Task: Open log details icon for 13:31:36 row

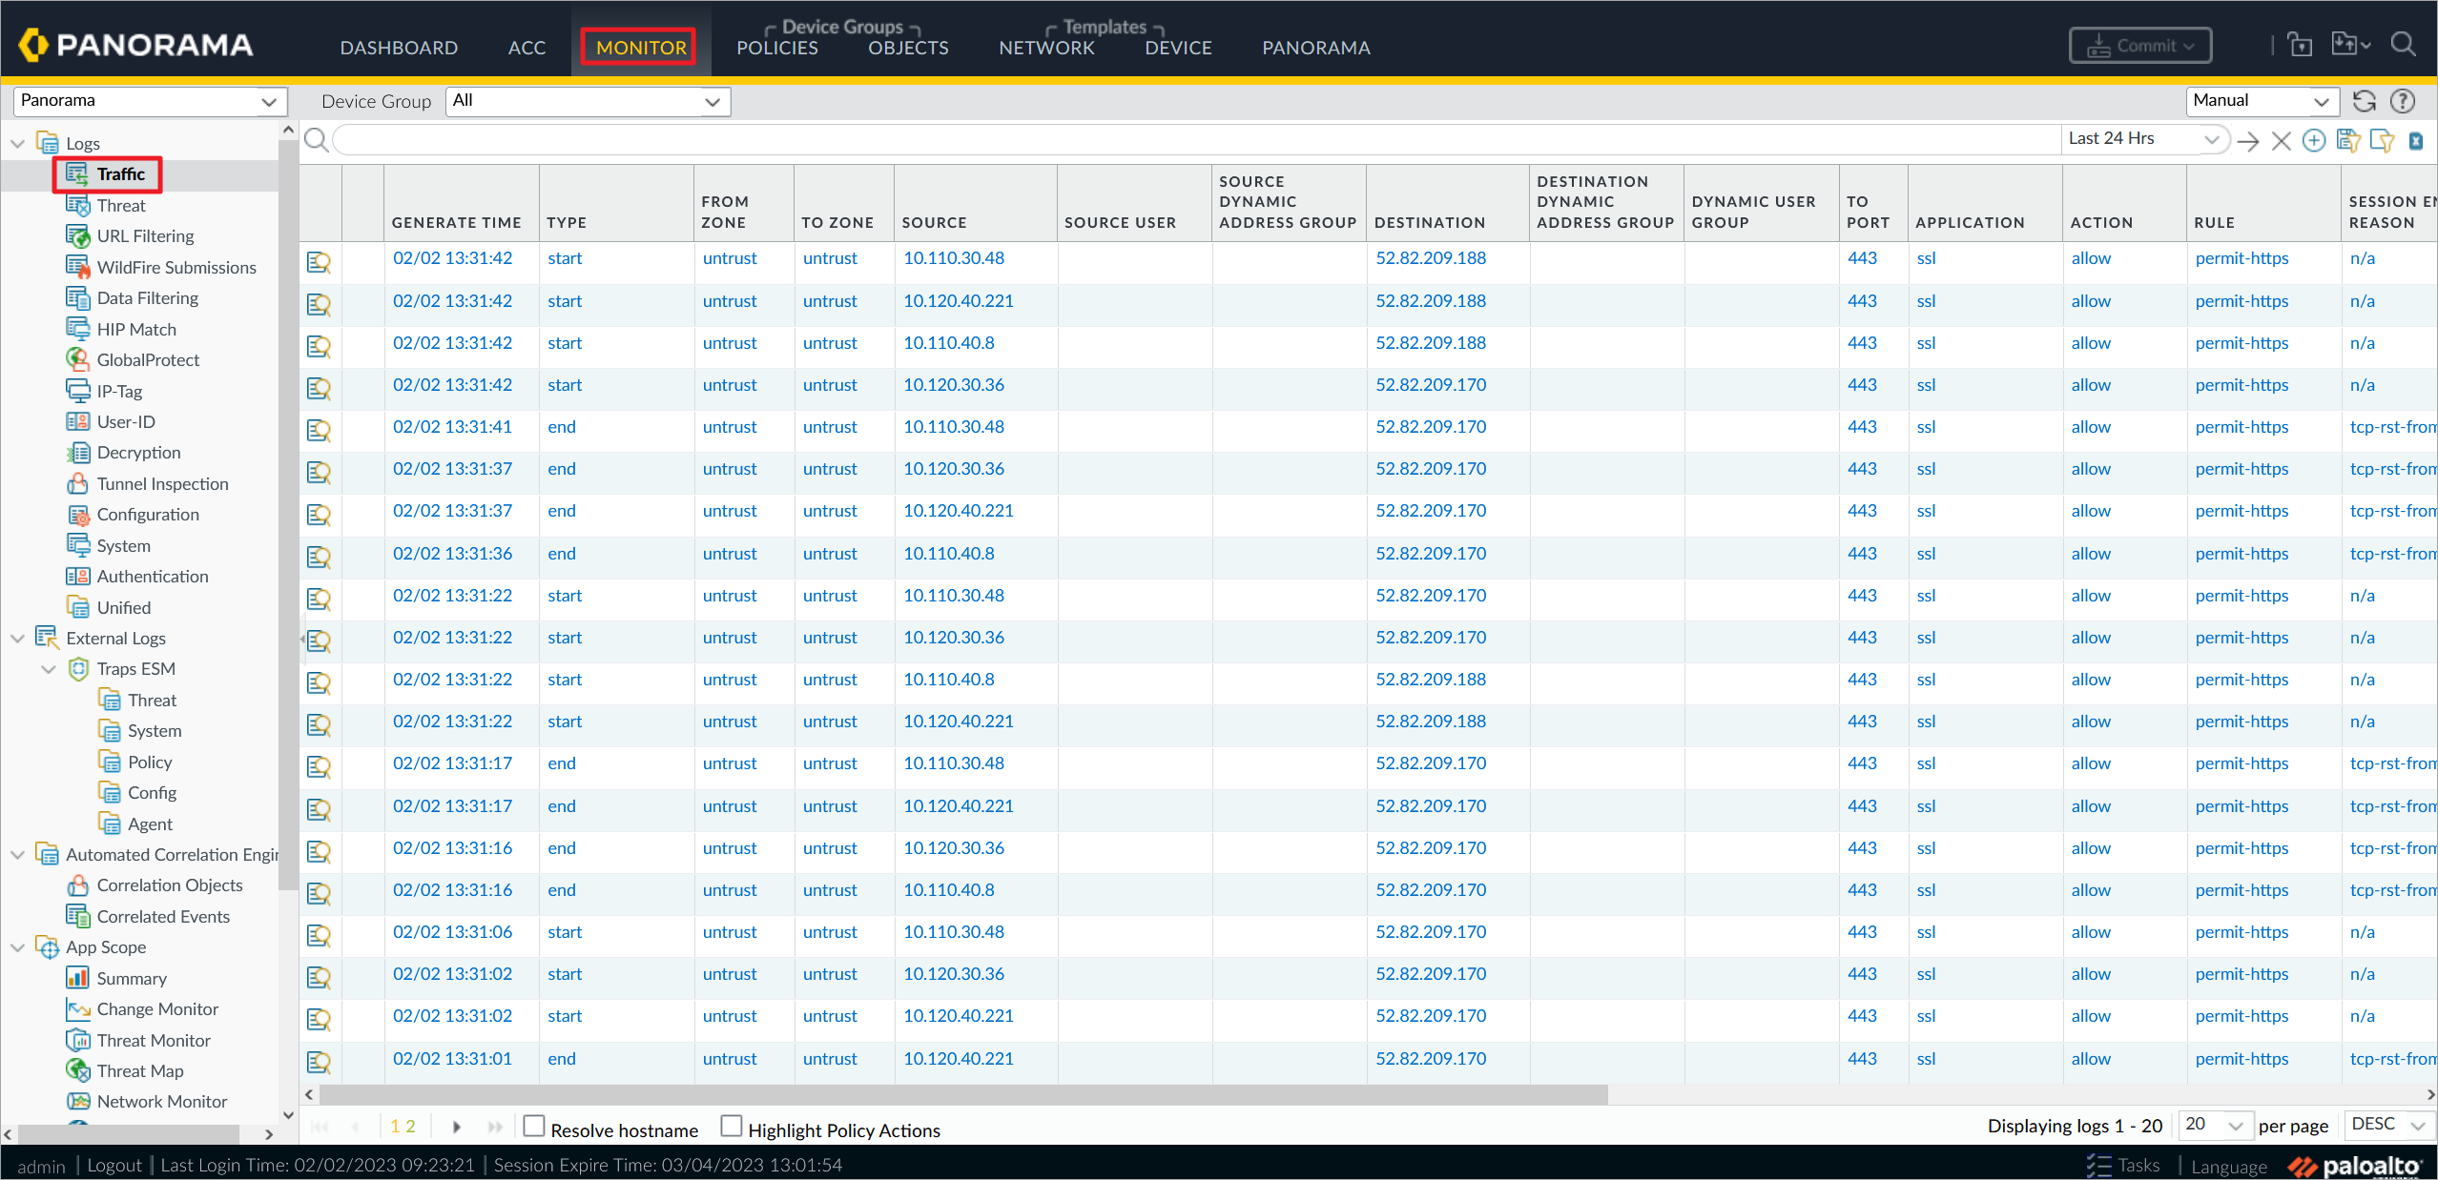Action: click(319, 557)
